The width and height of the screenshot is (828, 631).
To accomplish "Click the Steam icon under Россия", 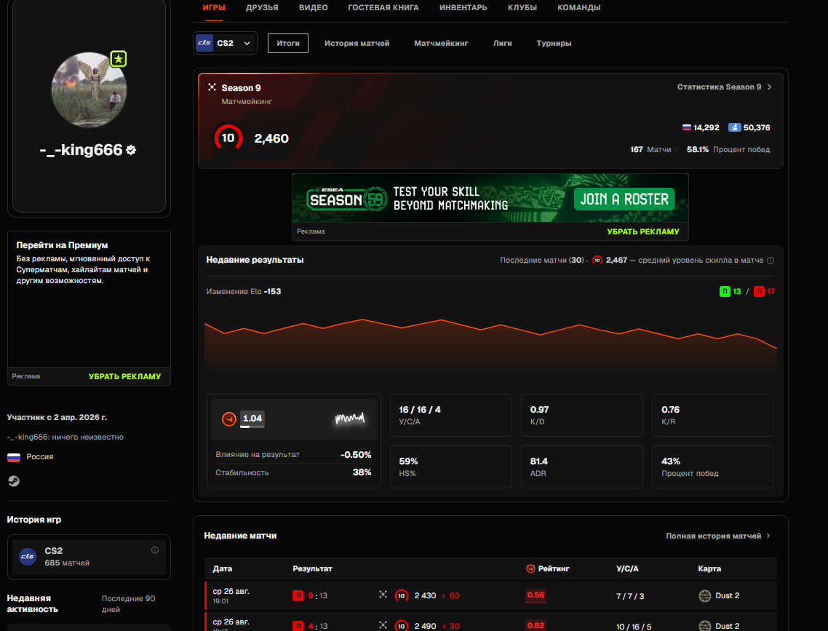I will (x=14, y=481).
